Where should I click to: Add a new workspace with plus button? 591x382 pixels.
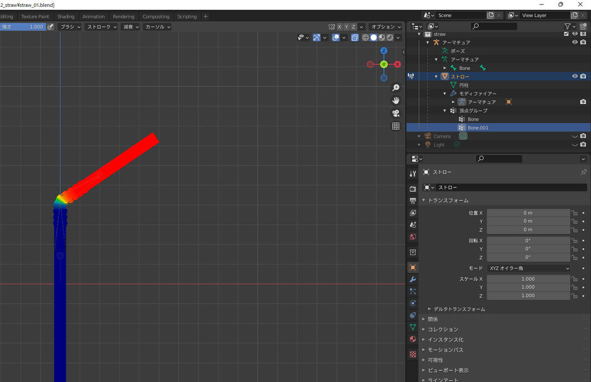[205, 17]
